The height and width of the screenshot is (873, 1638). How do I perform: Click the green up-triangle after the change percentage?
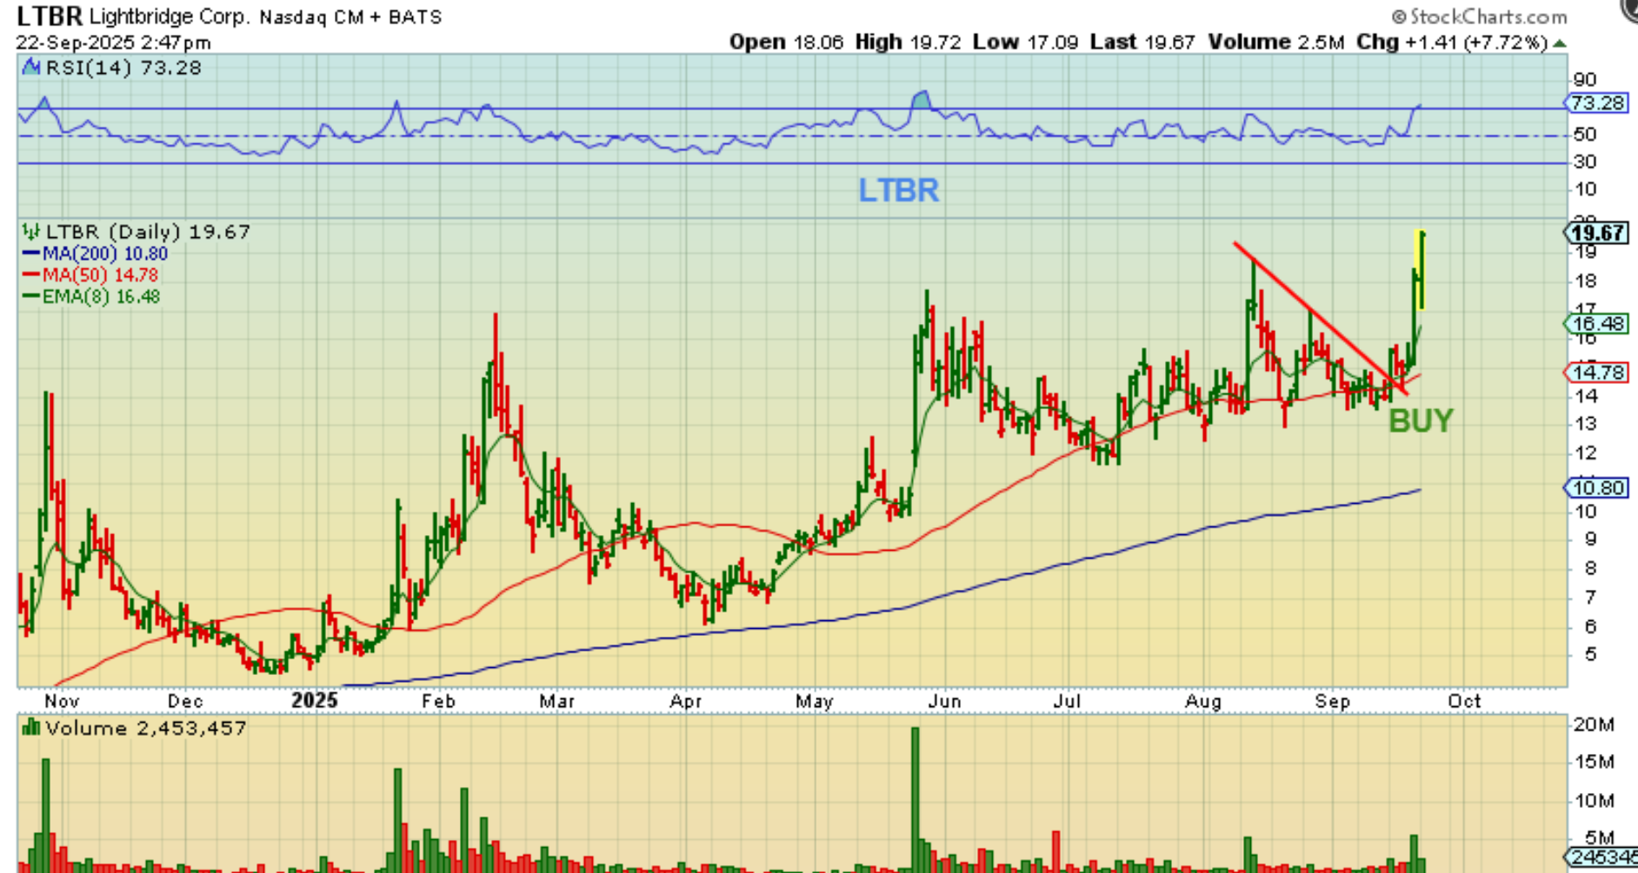point(1560,43)
